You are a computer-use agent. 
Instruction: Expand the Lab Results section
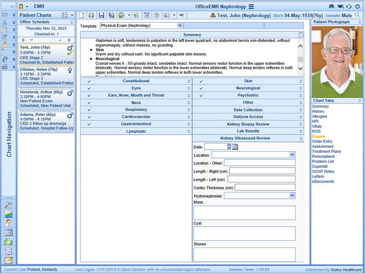(x=300, y=131)
